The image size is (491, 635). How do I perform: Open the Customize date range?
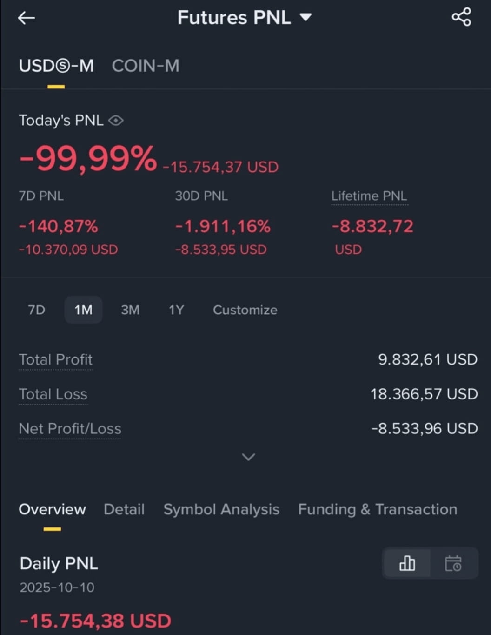[x=245, y=310]
